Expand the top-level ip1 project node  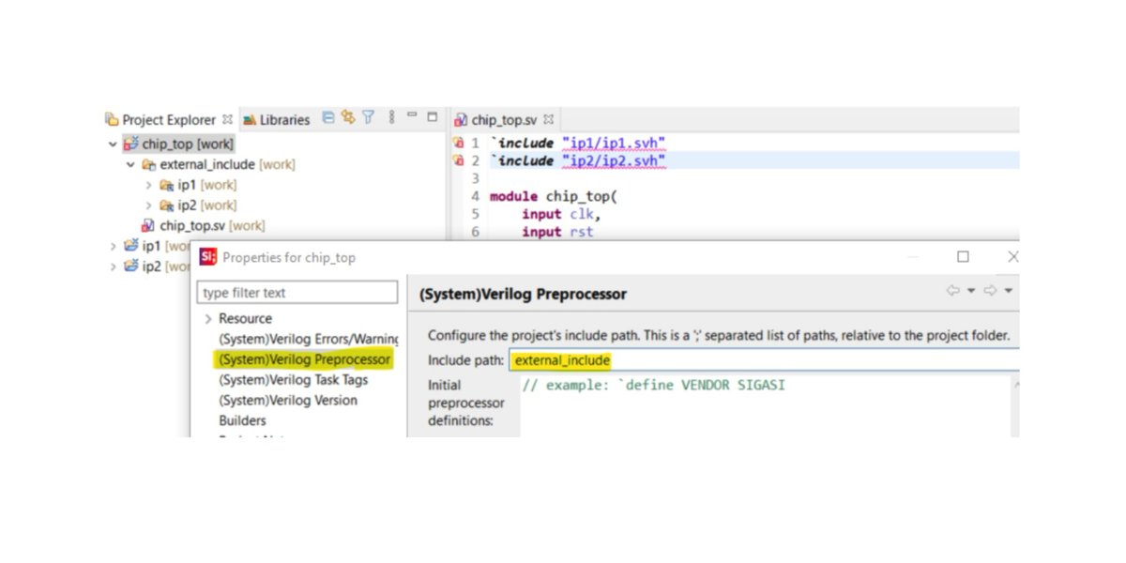point(114,246)
